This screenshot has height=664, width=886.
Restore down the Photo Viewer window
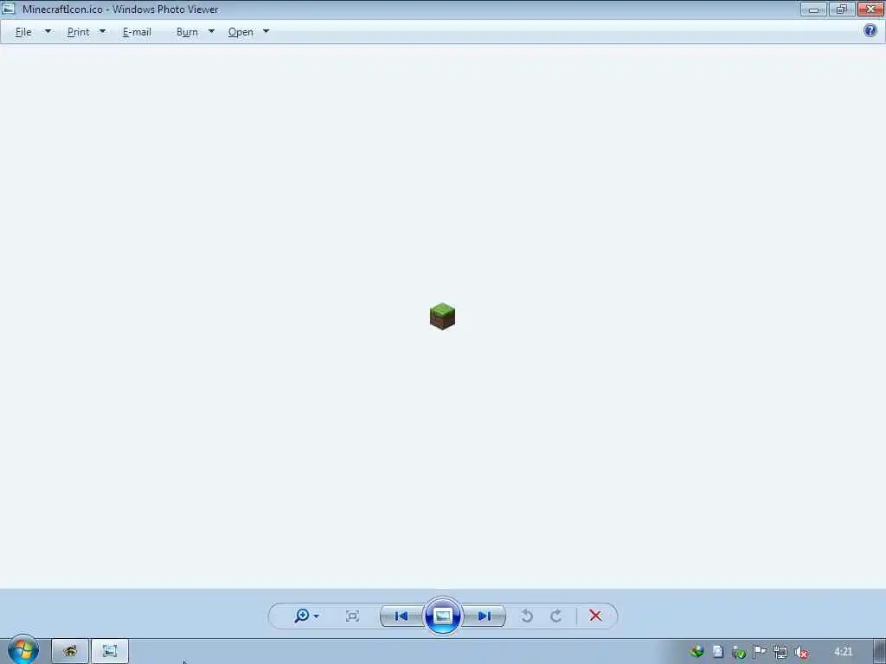tap(842, 9)
